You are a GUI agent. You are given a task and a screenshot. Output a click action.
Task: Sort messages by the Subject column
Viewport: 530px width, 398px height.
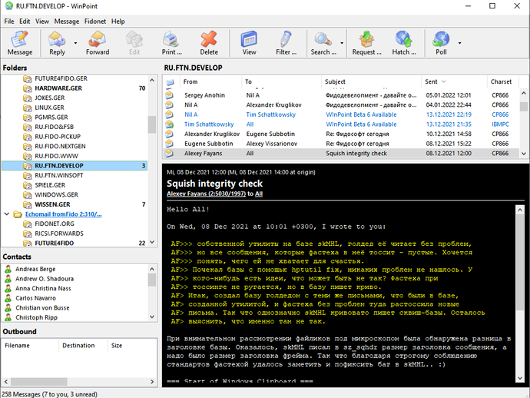[x=371, y=81]
